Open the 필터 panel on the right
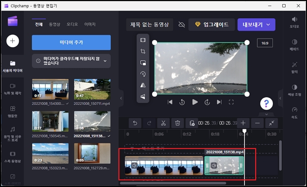Viewport: 307px width, 187px height. point(294,68)
